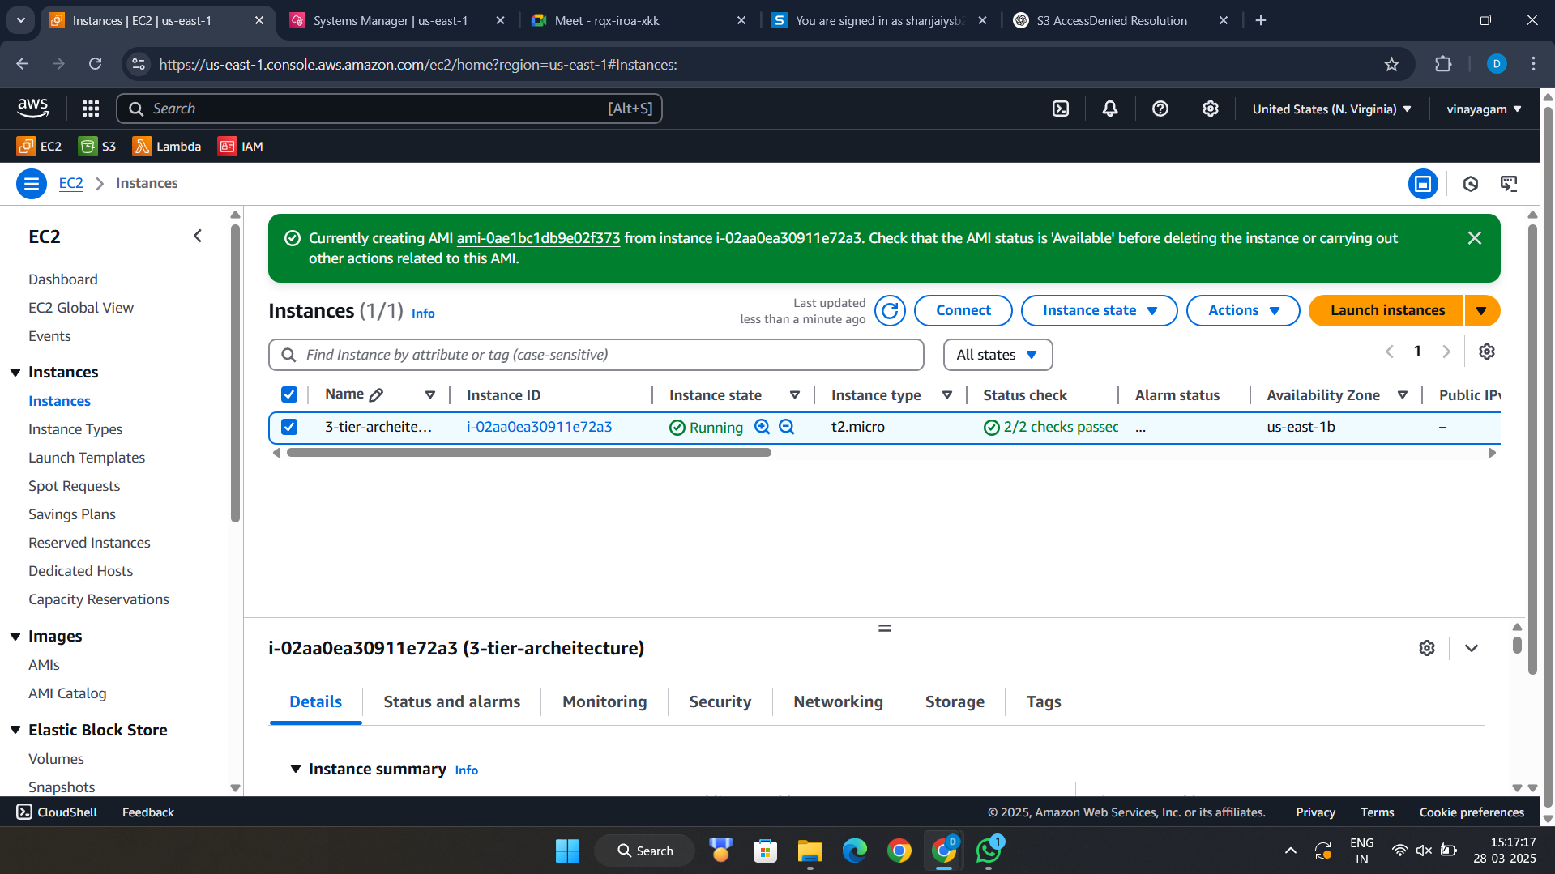Open File Explorer from the taskbar

810,851
